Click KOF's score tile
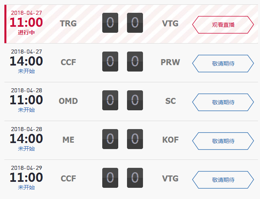The height and width of the screenshot is (199, 260). [x=135, y=139]
